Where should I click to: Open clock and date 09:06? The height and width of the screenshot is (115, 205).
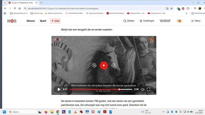click(199, 112)
